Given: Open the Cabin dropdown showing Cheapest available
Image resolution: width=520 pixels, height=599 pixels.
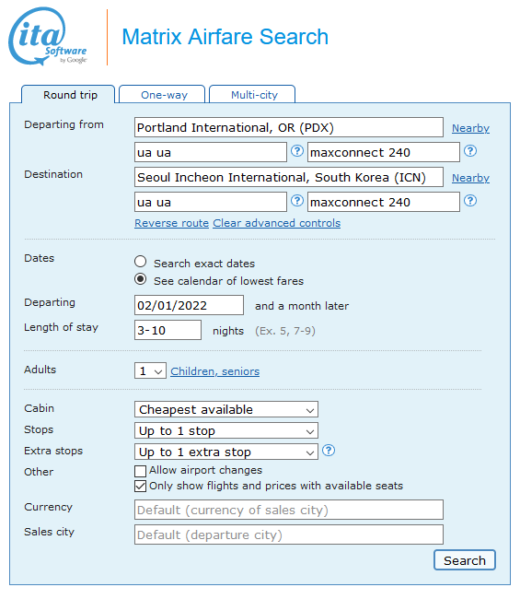Looking at the screenshot, I should pos(226,409).
